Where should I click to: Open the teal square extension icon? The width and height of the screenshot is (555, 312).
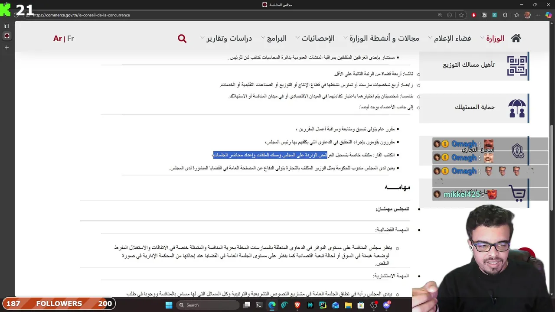(x=494, y=15)
